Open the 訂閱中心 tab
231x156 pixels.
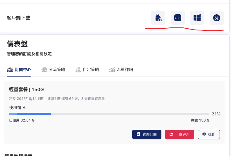coord(19,70)
